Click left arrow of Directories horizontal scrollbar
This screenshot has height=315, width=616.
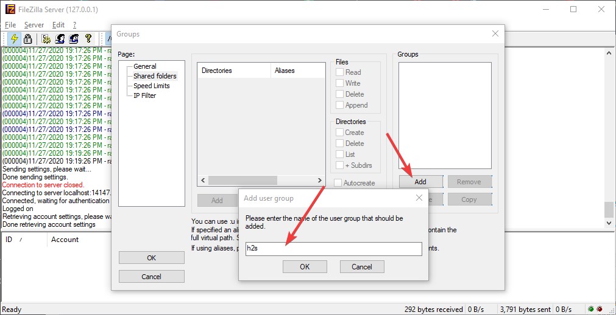pyautogui.click(x=203, y=181)
